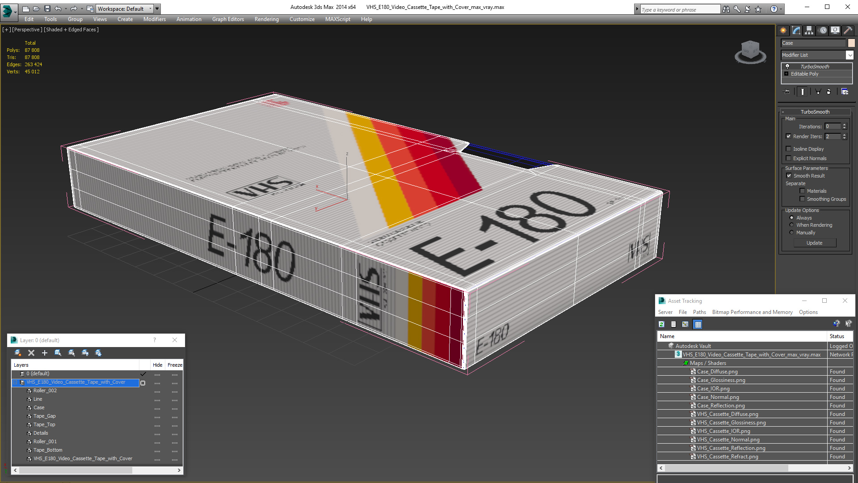Click the object color swatch beside Case
Viewport: 858px width, 483px height.
[x=851, y=43]
